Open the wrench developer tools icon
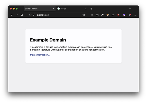This screenshot has width=147, height=103. pos(102,15)
